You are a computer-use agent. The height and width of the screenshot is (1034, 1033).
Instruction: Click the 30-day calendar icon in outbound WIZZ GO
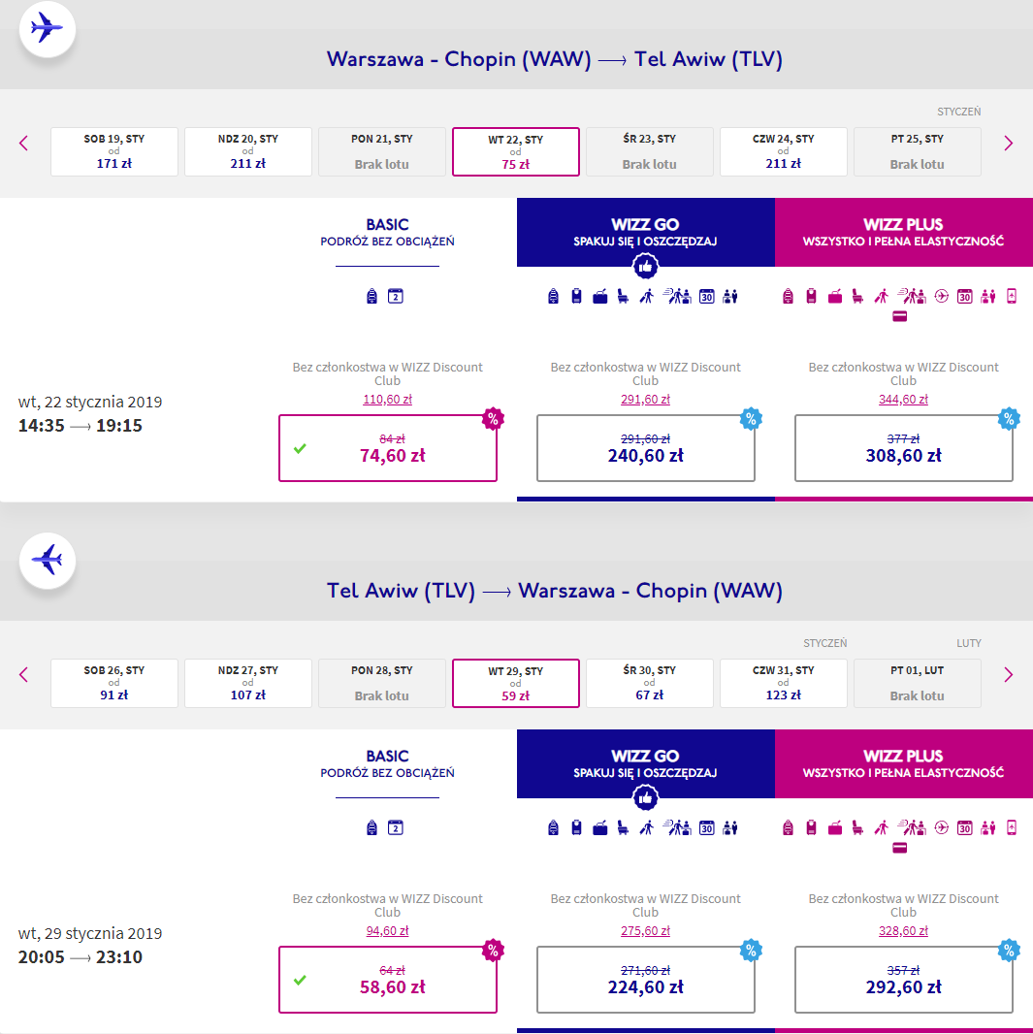click(707, 297)
